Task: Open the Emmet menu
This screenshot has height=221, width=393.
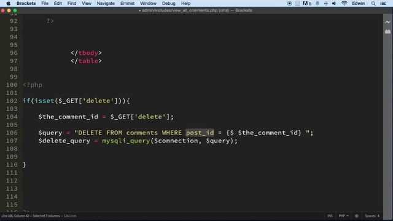Action: tap(127, 3)
